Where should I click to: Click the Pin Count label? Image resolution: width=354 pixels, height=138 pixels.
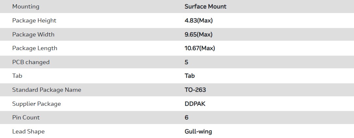pos(26,117)
